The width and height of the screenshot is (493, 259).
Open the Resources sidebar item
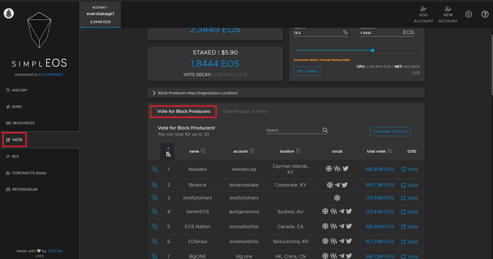20,123
